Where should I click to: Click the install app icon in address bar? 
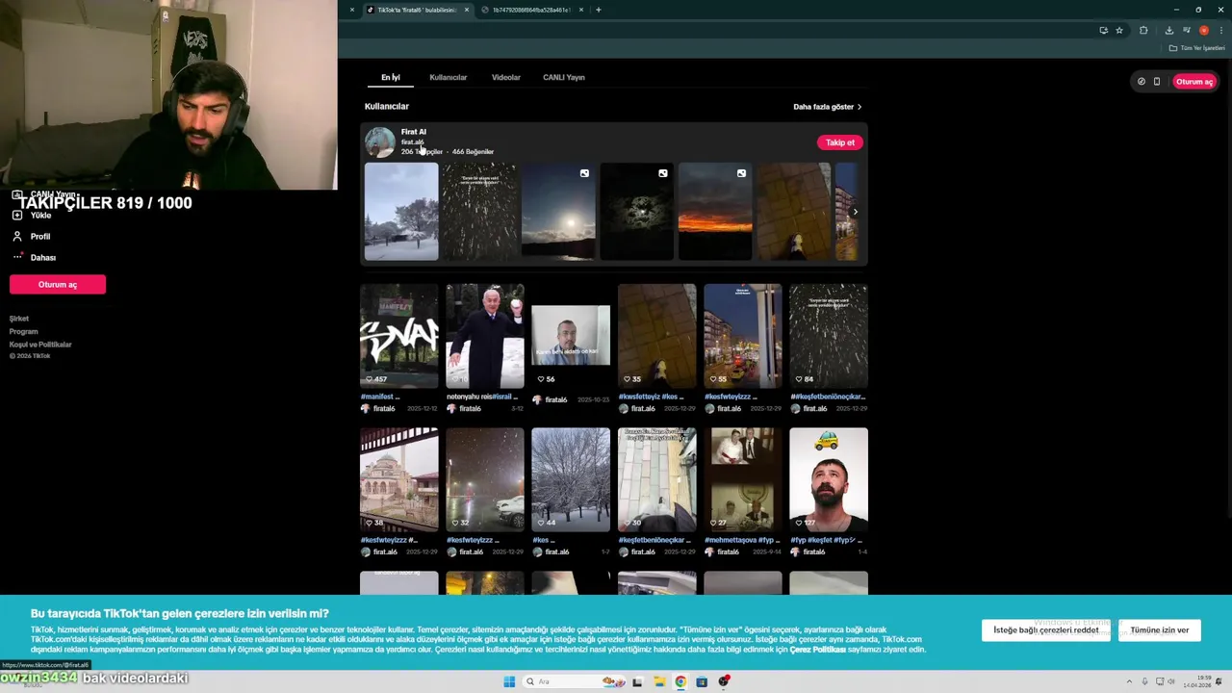1103,30
